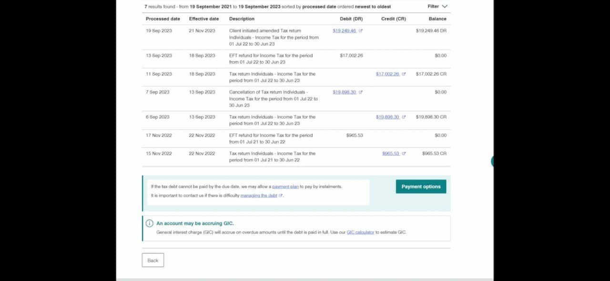Click external link icon beside $19,249.46 debit

tap(361, 31)
